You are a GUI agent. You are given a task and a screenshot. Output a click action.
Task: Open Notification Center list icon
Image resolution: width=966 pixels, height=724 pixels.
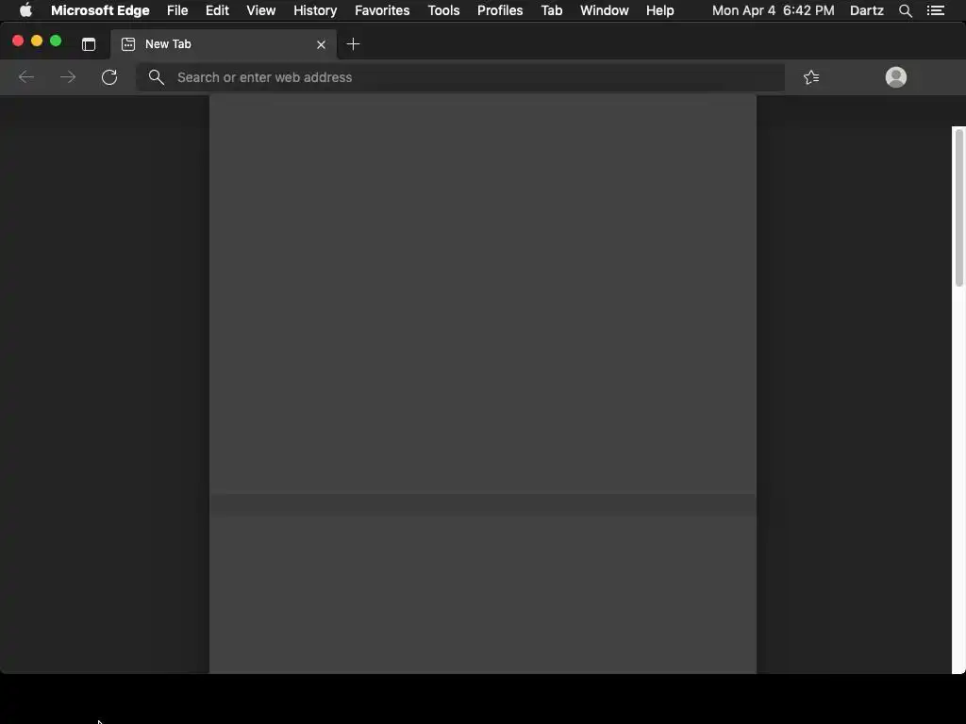pos(935,10)
